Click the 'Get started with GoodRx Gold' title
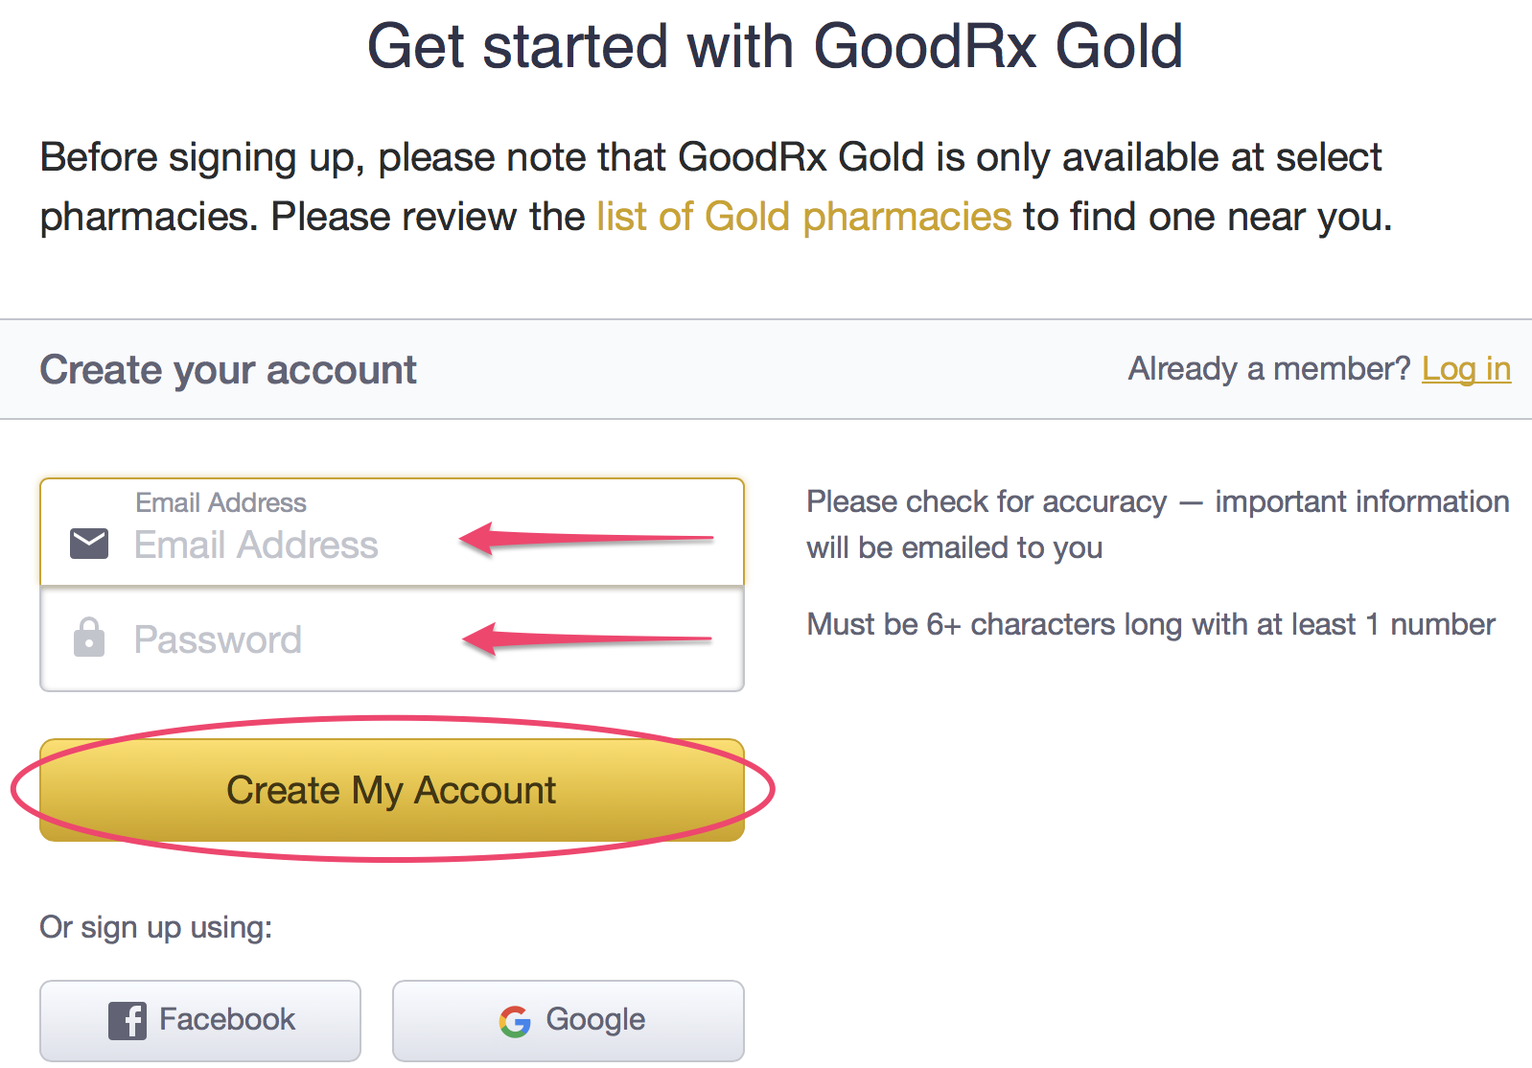The width and height of the screenshot is (1532, 1068). 775,46
